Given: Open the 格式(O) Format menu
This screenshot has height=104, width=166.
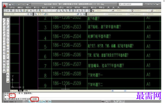Looking at the screenshot, I should pyautogui.click(x=45, y=7).
